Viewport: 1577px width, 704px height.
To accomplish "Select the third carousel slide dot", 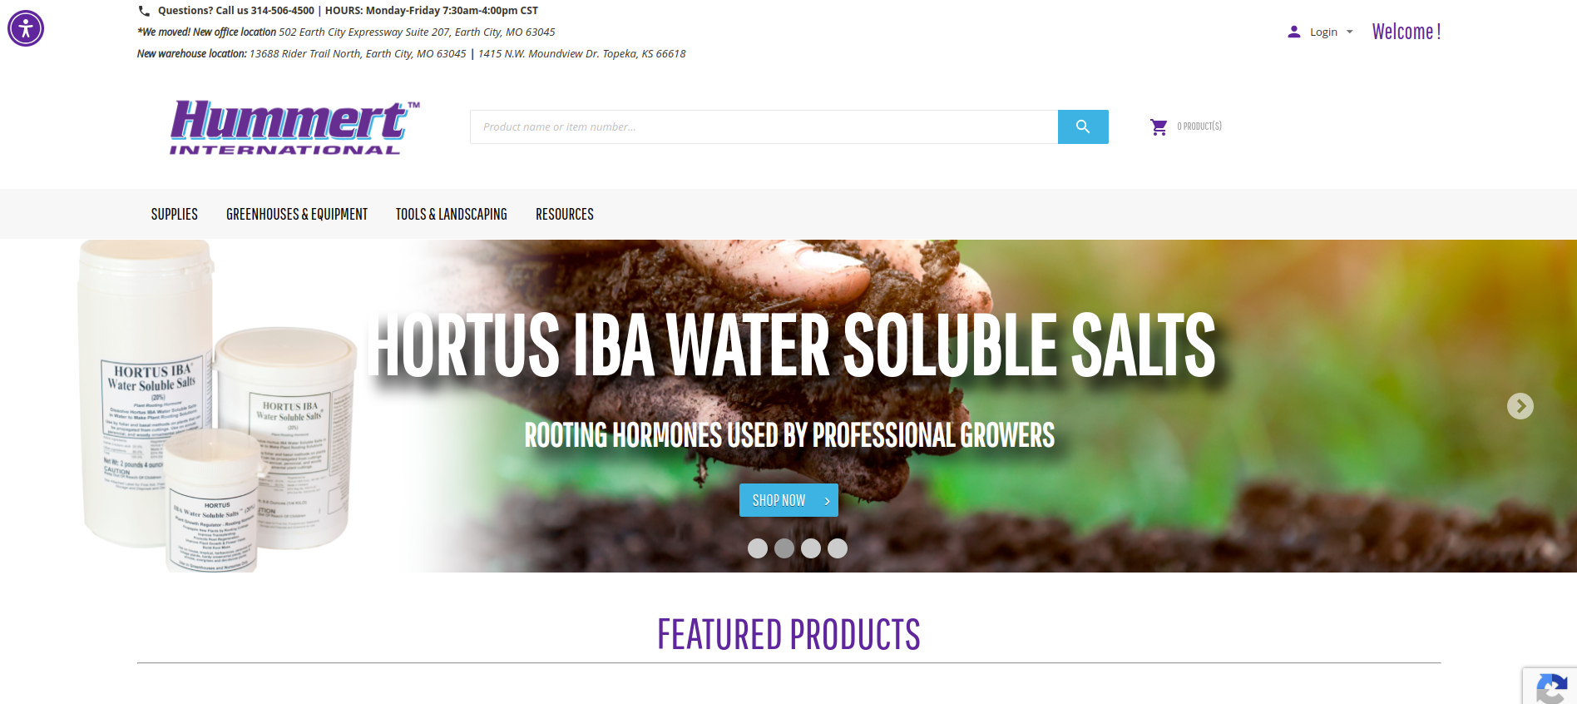I will click(811, 548).
